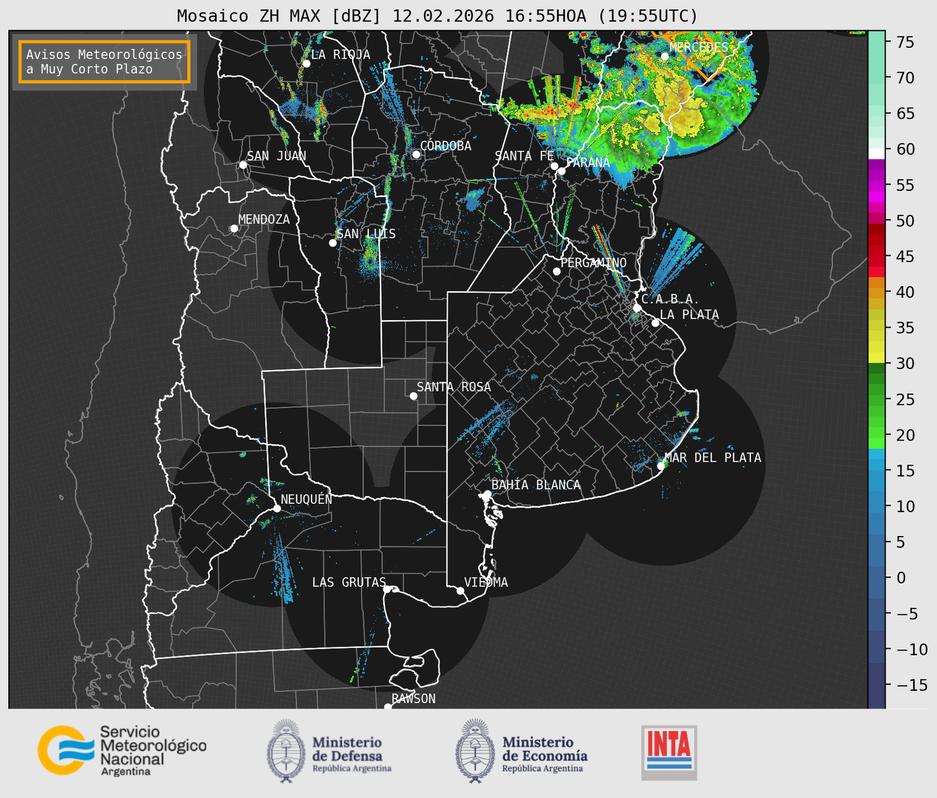The width and height of the screenshot is (937, 798).
Task: Click the white 60 dBZ color band
Action: pyautogui.click(x=876, y=154)
